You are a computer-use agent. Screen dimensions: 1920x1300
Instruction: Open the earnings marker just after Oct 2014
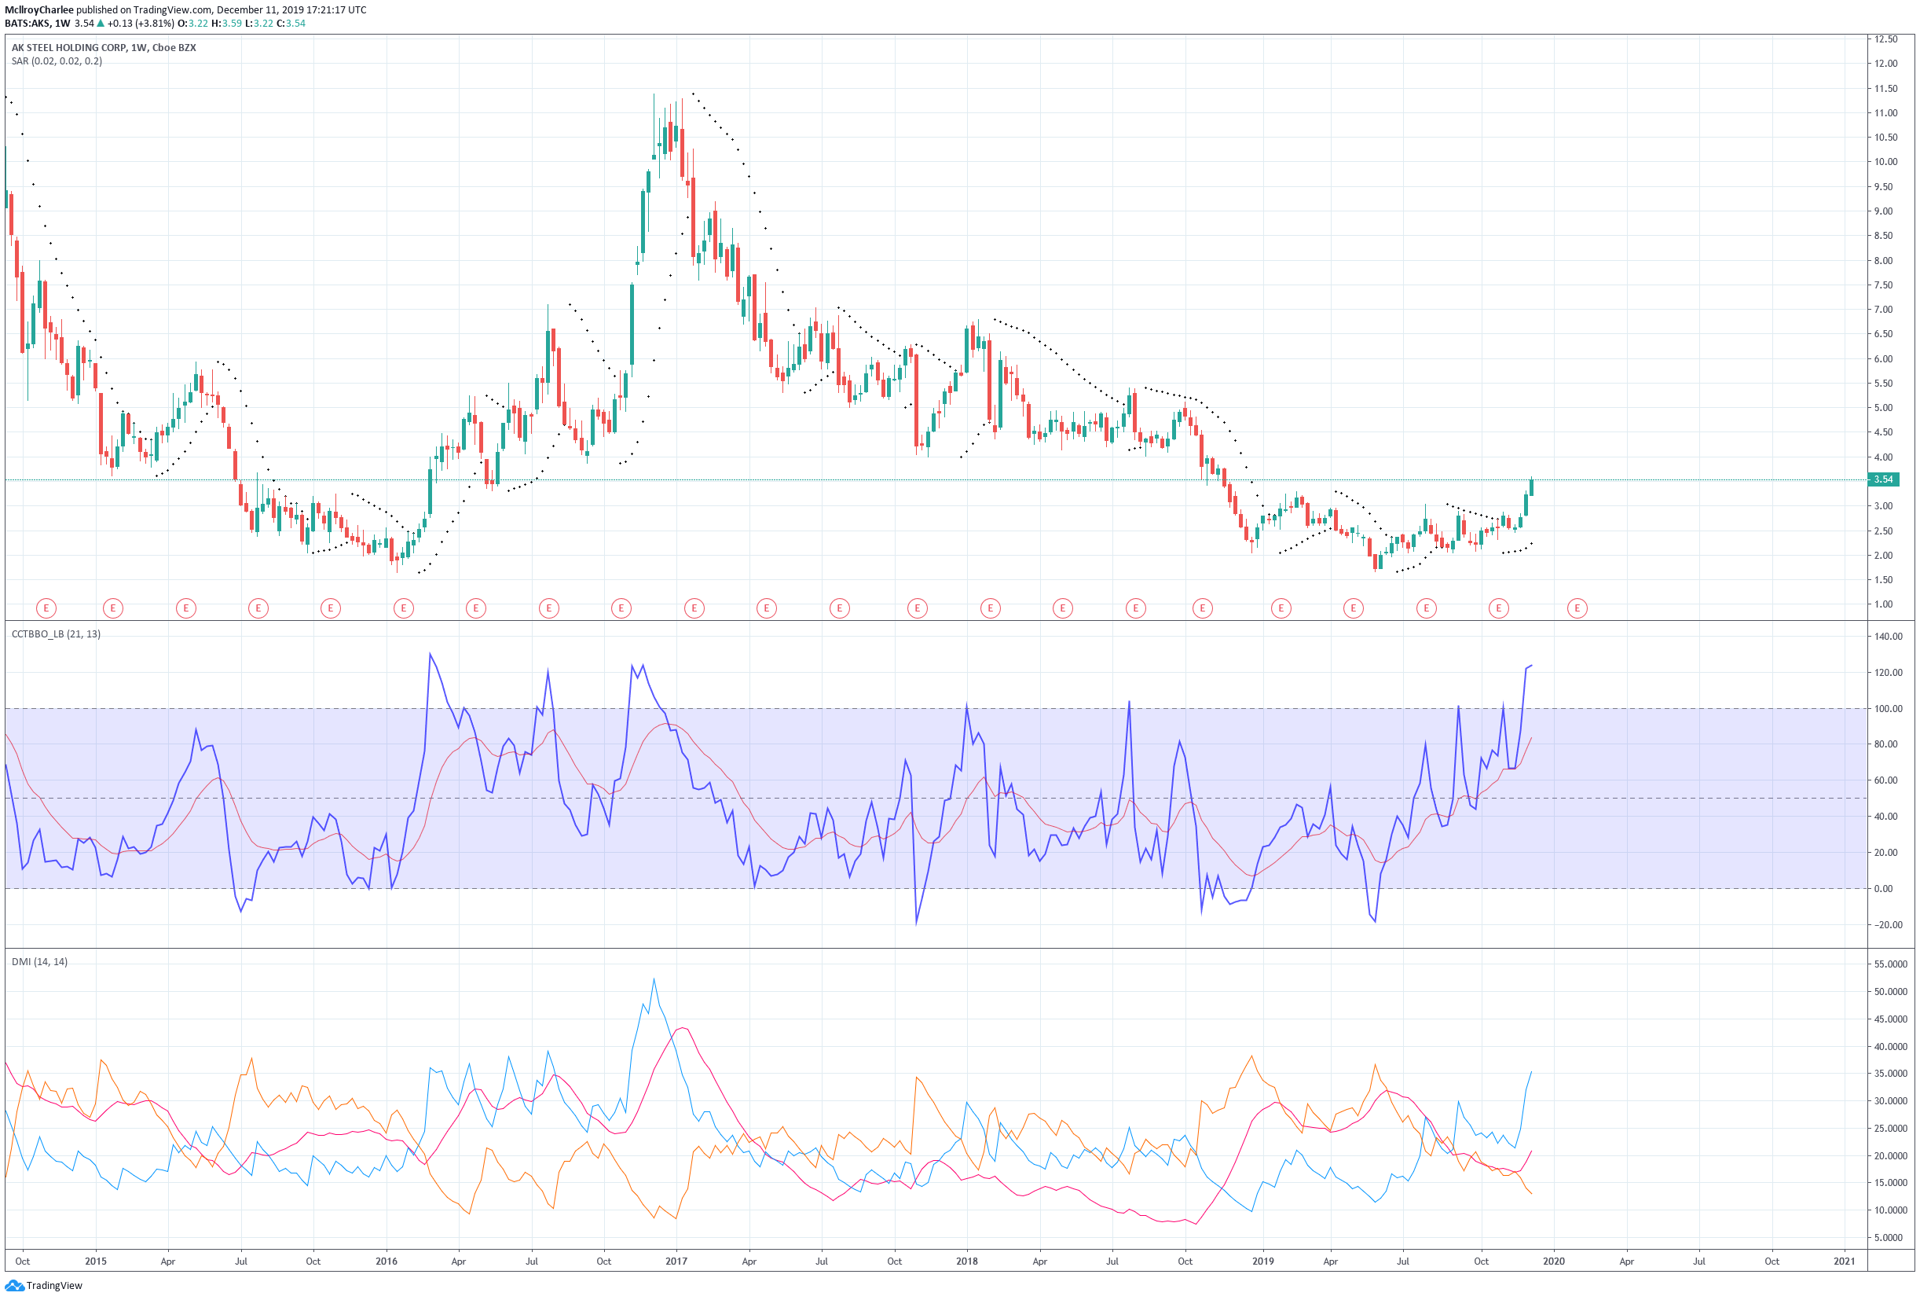[46, 608]
